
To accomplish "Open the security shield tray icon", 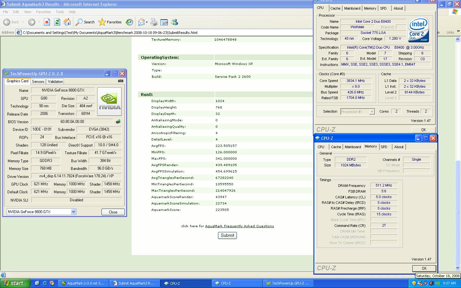I will [414, 283].
